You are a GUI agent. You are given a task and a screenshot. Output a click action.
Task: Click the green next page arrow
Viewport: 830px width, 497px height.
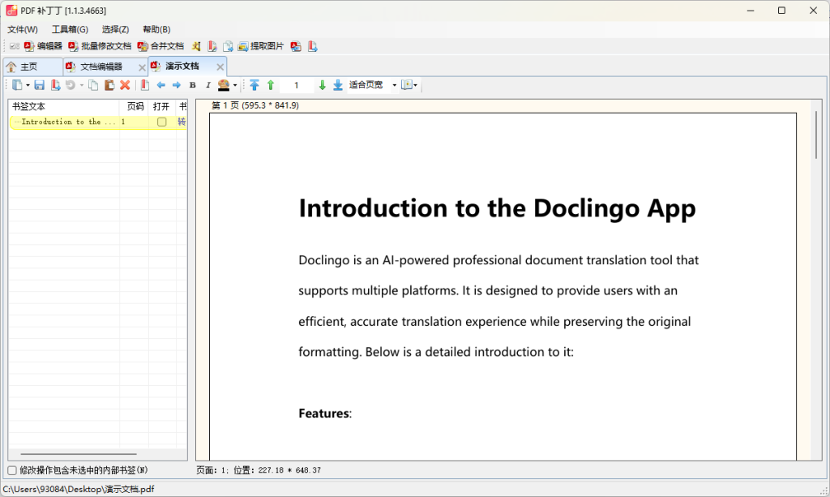[x=322, y=85]
